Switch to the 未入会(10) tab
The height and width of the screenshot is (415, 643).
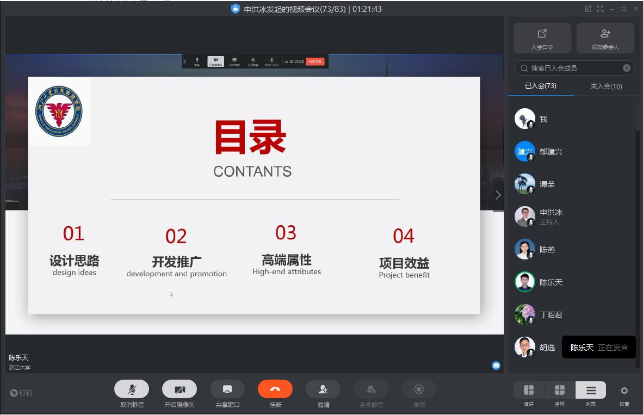(x=606, y=86)
